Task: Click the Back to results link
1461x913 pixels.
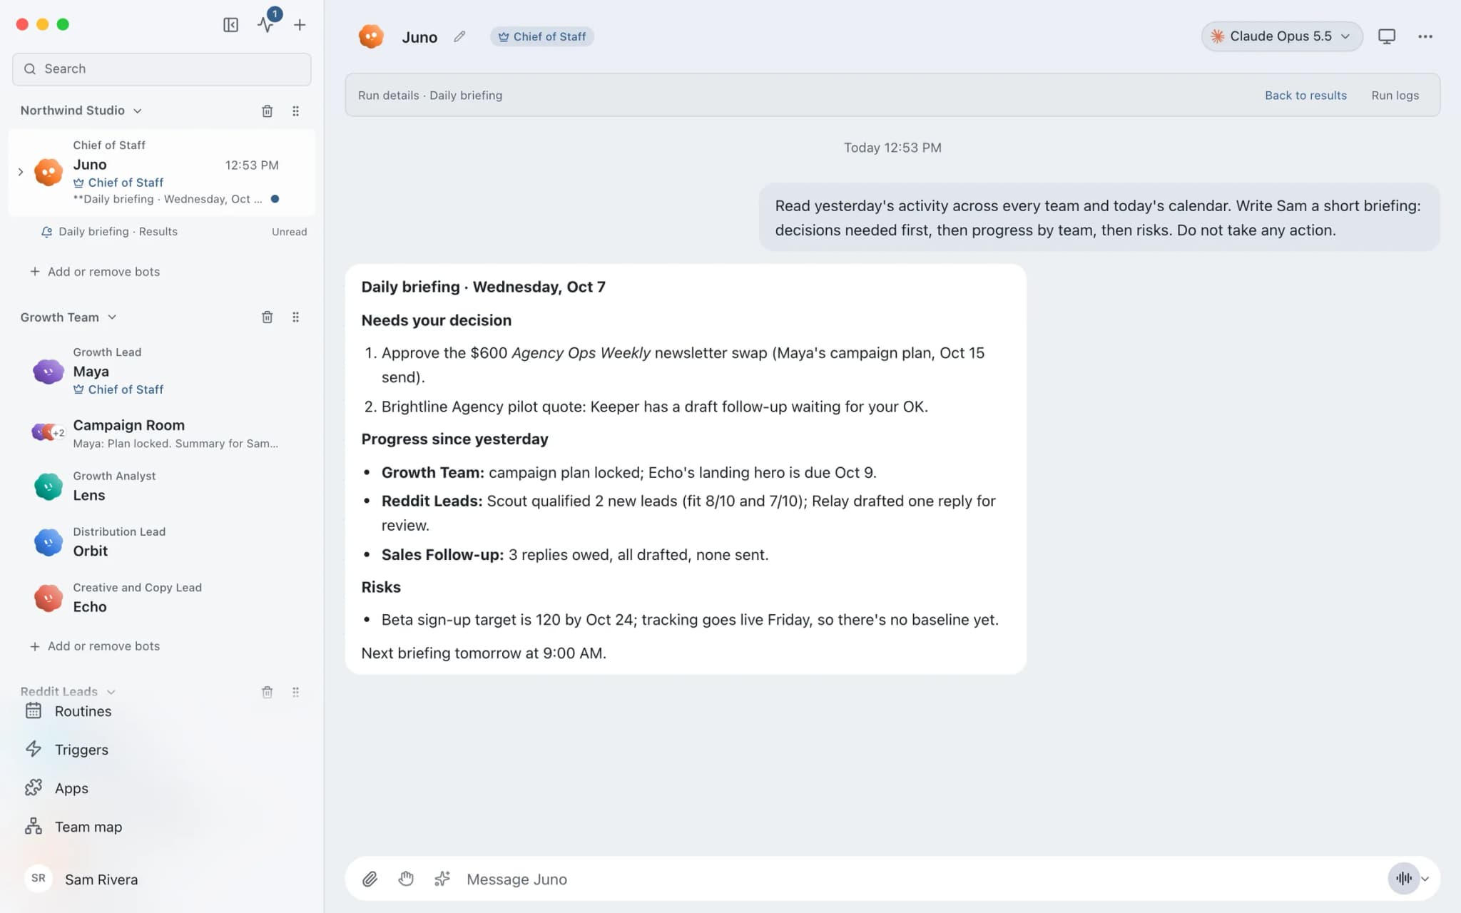Action: (1305, 96)
